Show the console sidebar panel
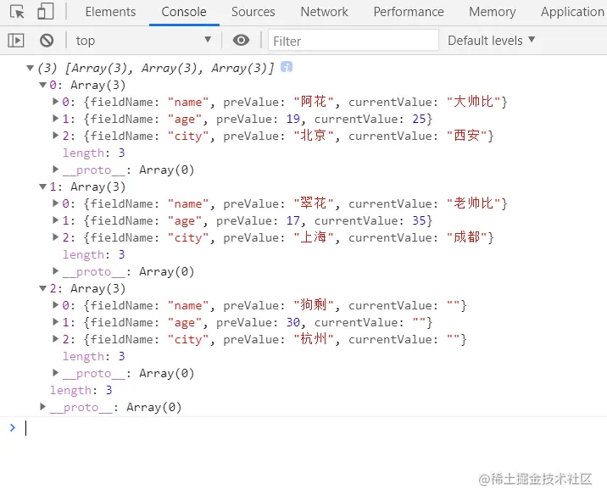Screen dimensions: 607x501 [x=16, y=40]
